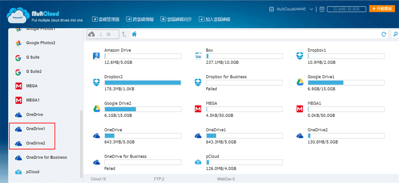Click the refresh icon in the path bar
This screenshot has height=183, width=399.
click(384, 34)
